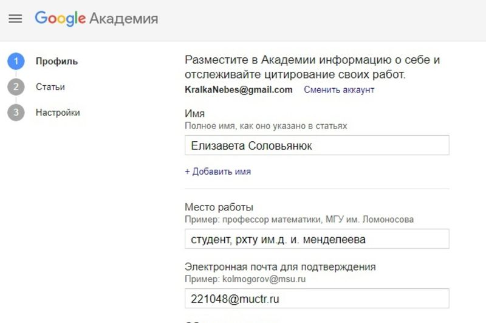Click the + Добавить имя link
Viewport: 486px width, 323px height.
[218, 172]
